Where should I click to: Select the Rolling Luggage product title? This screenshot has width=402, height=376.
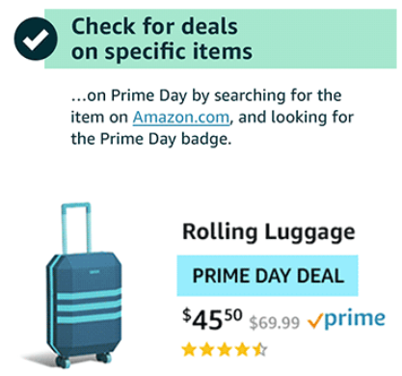[x=269, y=232]
